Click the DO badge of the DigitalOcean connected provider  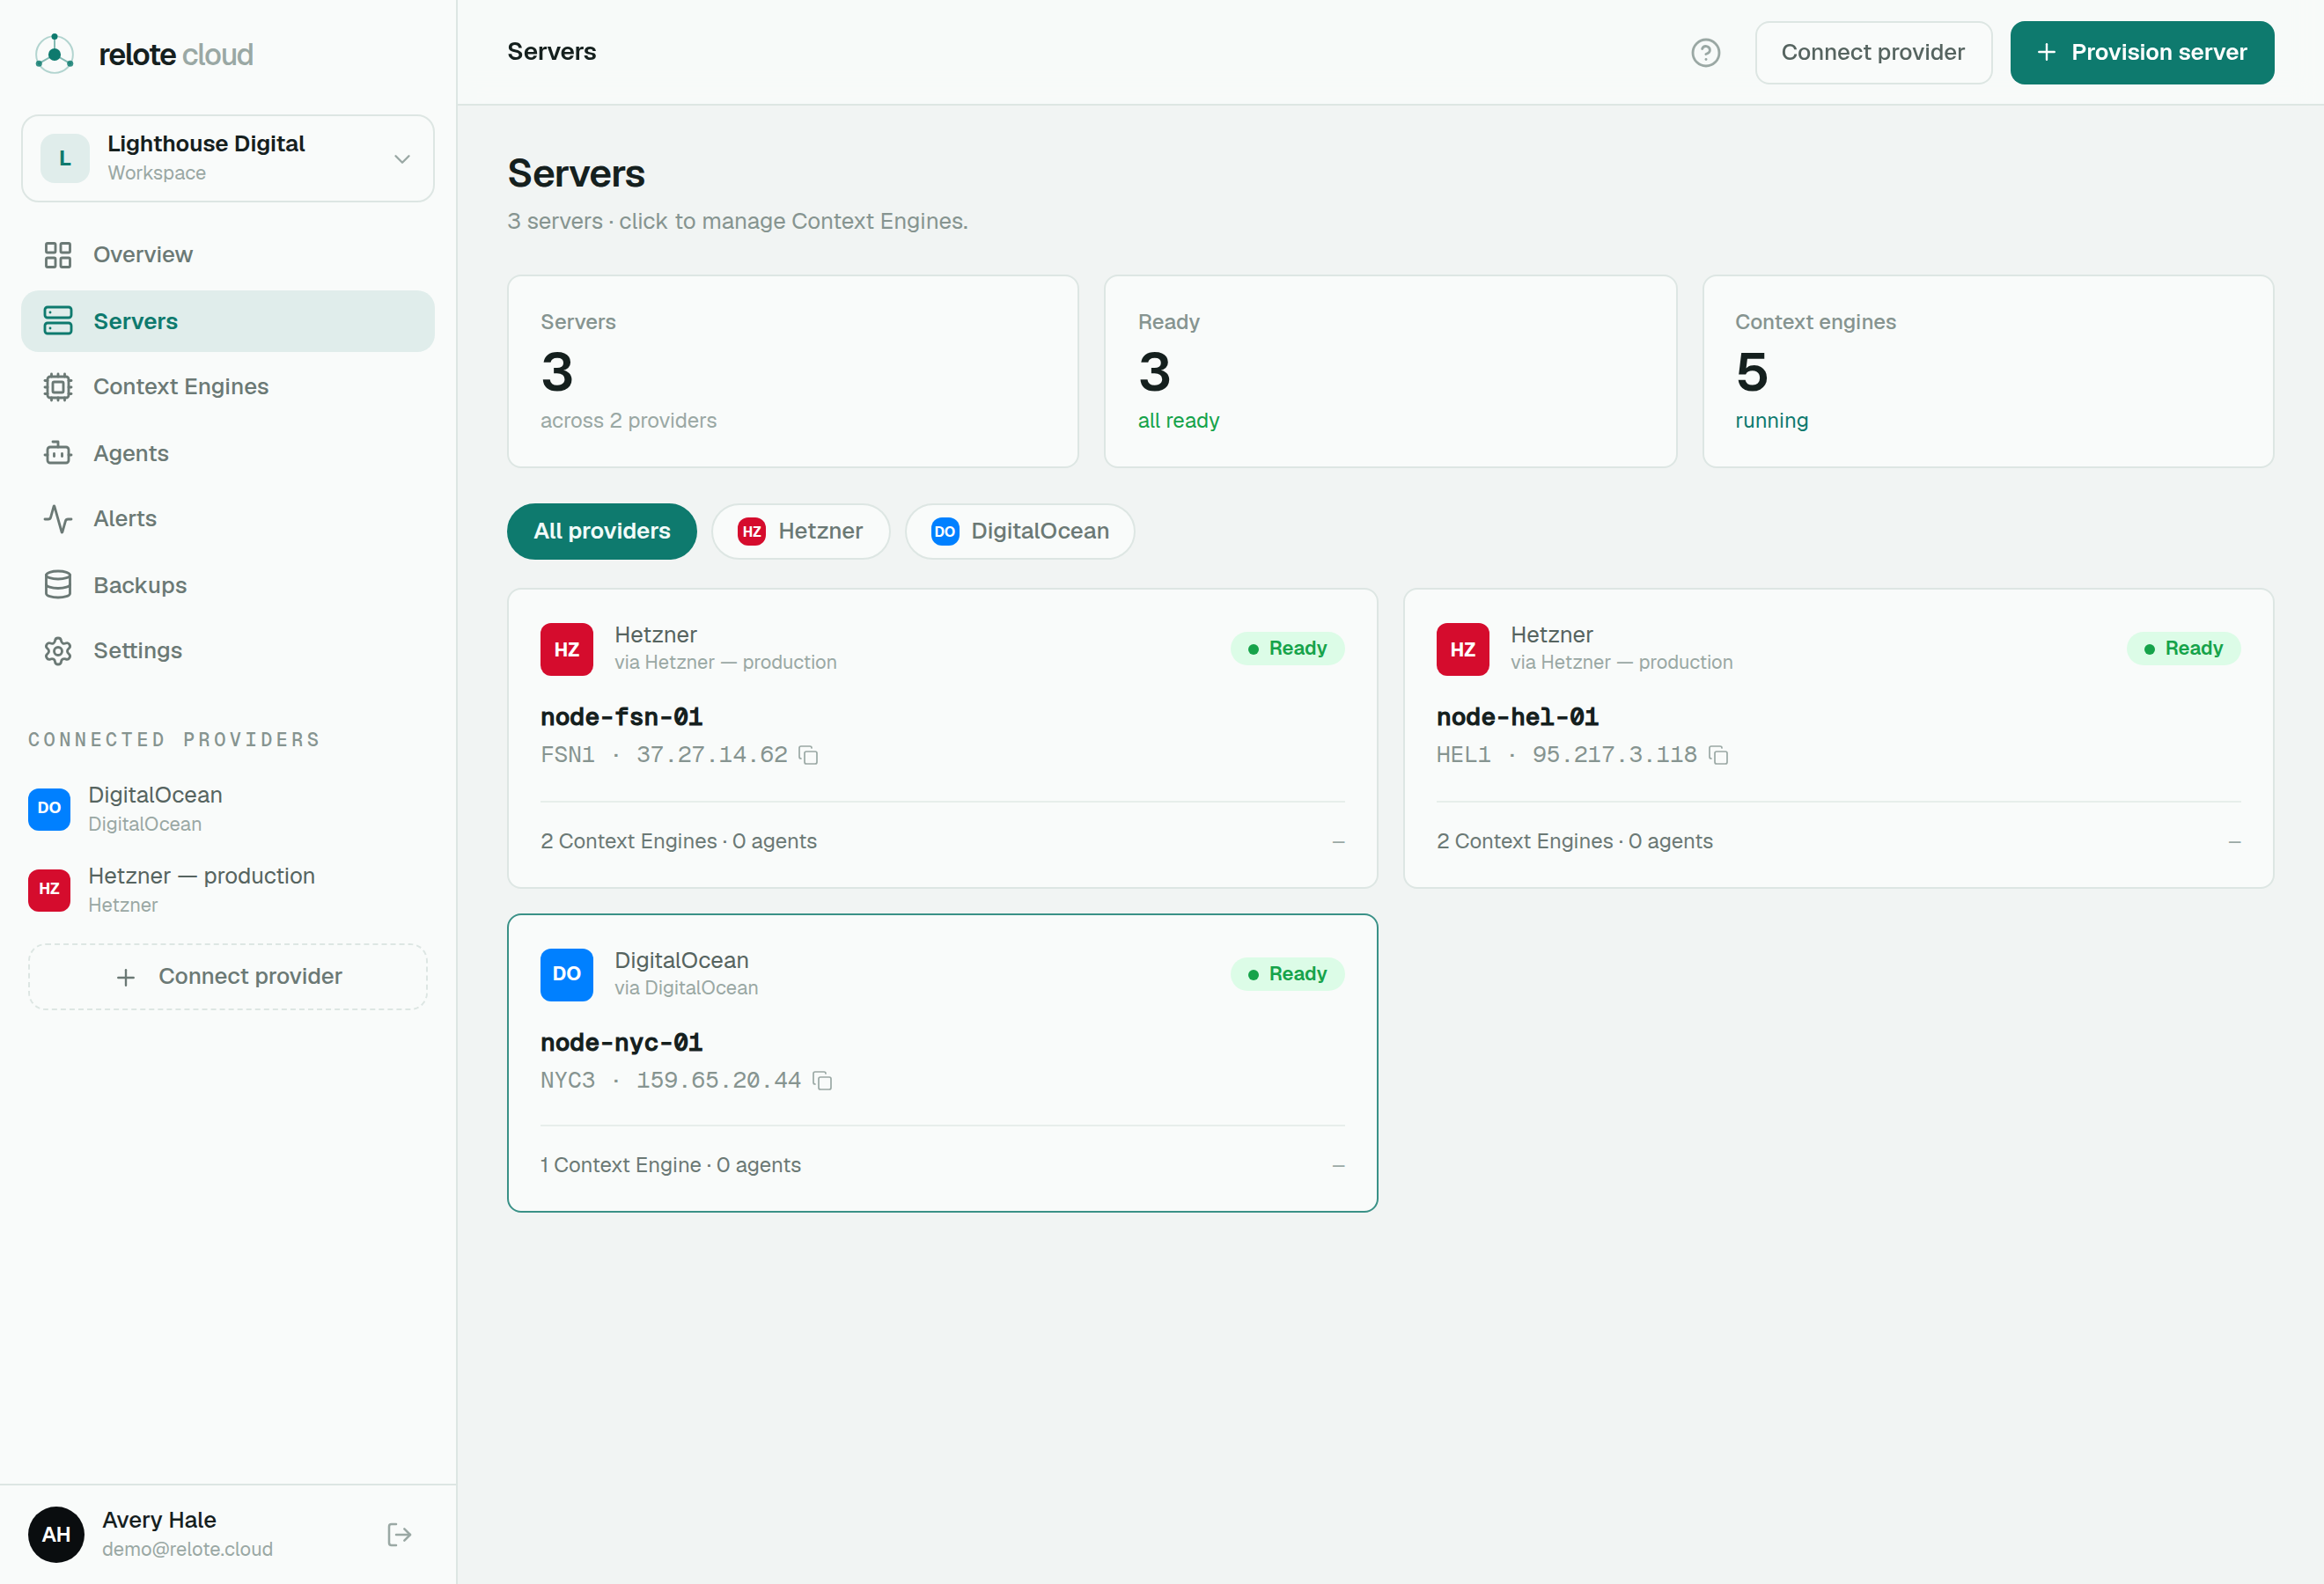click(x=49, y=809)
